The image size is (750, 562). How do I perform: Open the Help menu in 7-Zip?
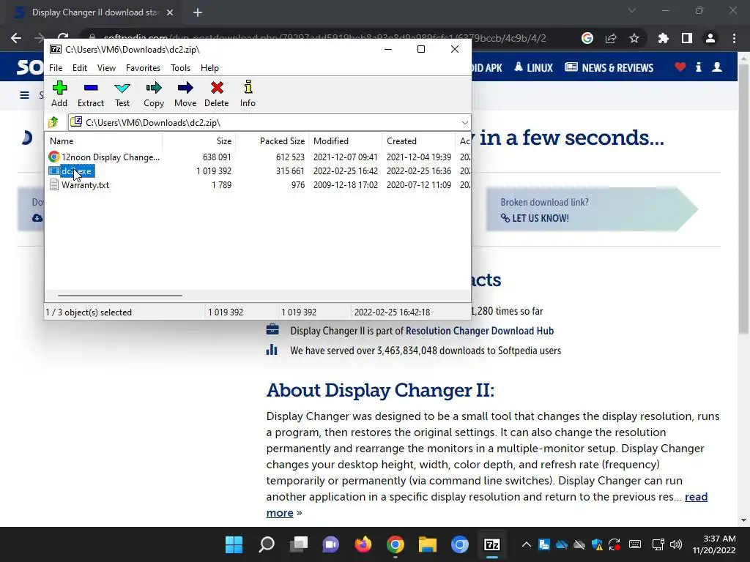pos(209,68)
